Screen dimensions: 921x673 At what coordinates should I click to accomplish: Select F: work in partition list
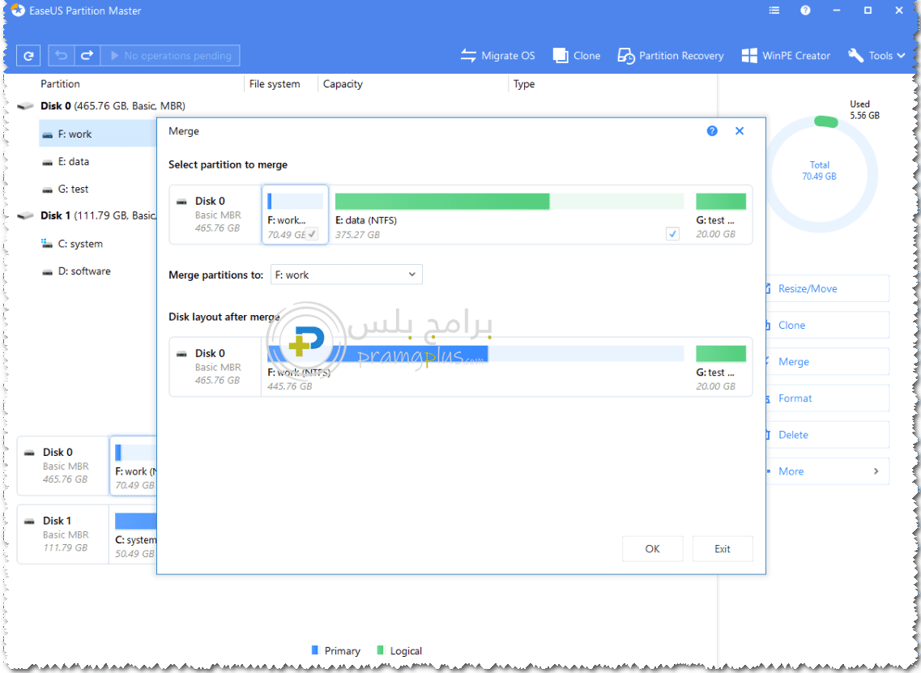(x=97, y=134)
